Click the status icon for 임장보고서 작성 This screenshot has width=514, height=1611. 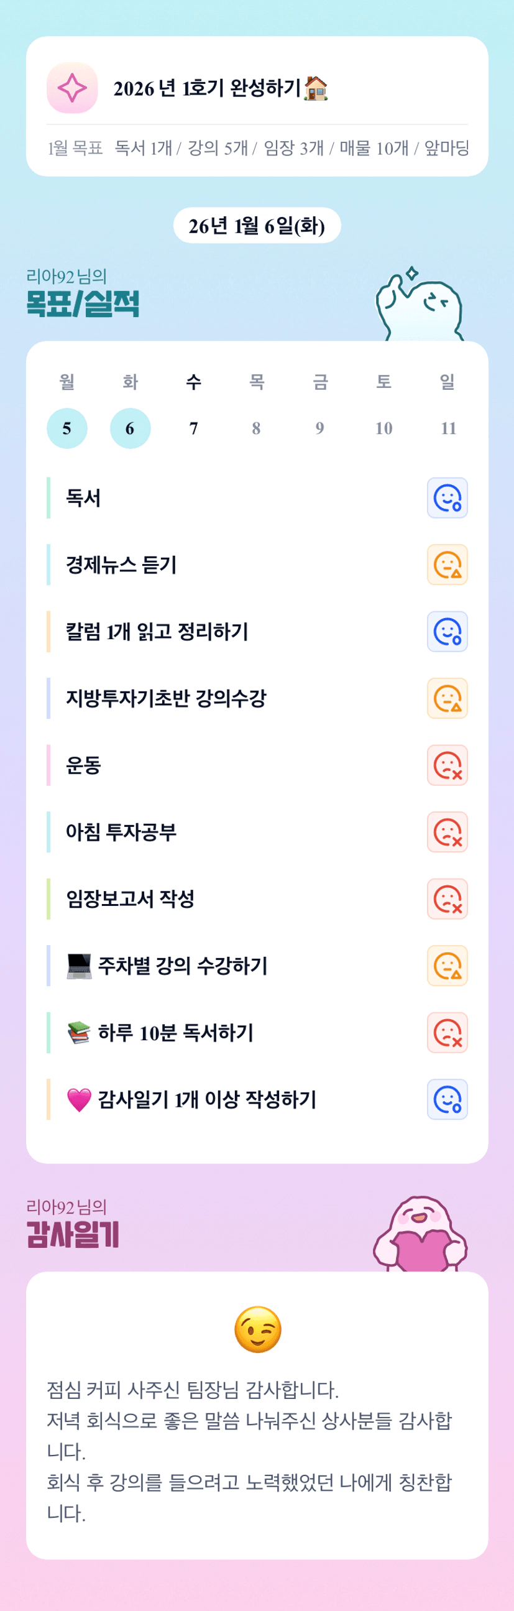click(x=447, y=899)
